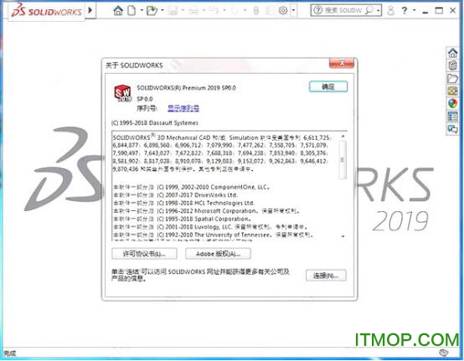This screenshot has width=464, height=361.
Task: Expand the Help dropdown arrow
Action: pos(415,10)
